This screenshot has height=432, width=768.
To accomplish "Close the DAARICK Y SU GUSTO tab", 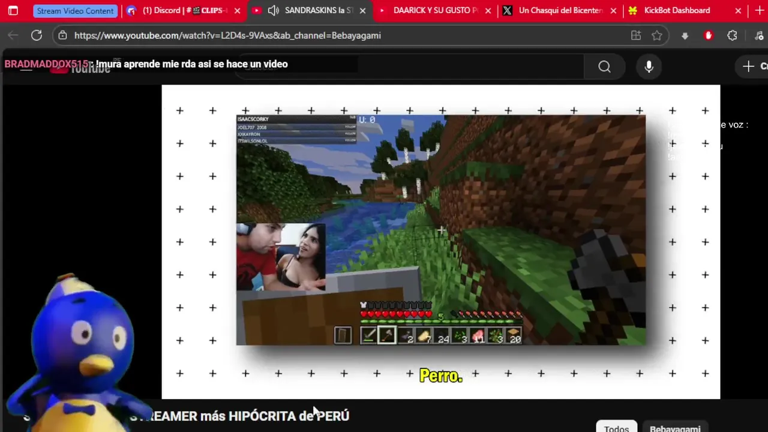I will 488,11.
